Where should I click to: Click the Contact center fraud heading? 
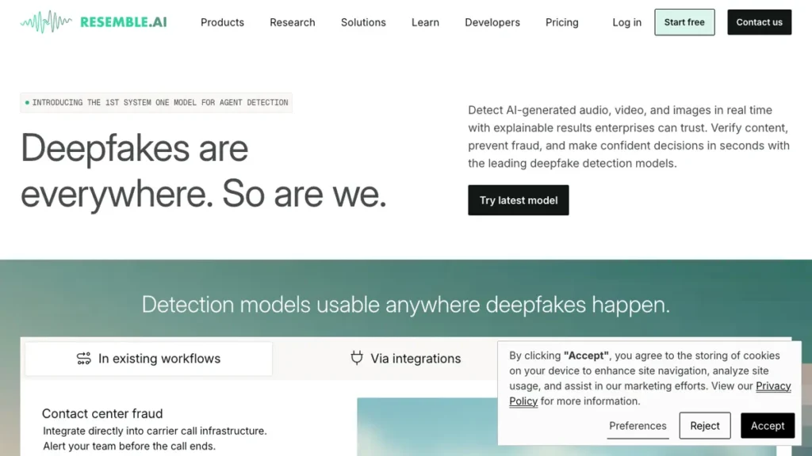(x=102, y=413)
